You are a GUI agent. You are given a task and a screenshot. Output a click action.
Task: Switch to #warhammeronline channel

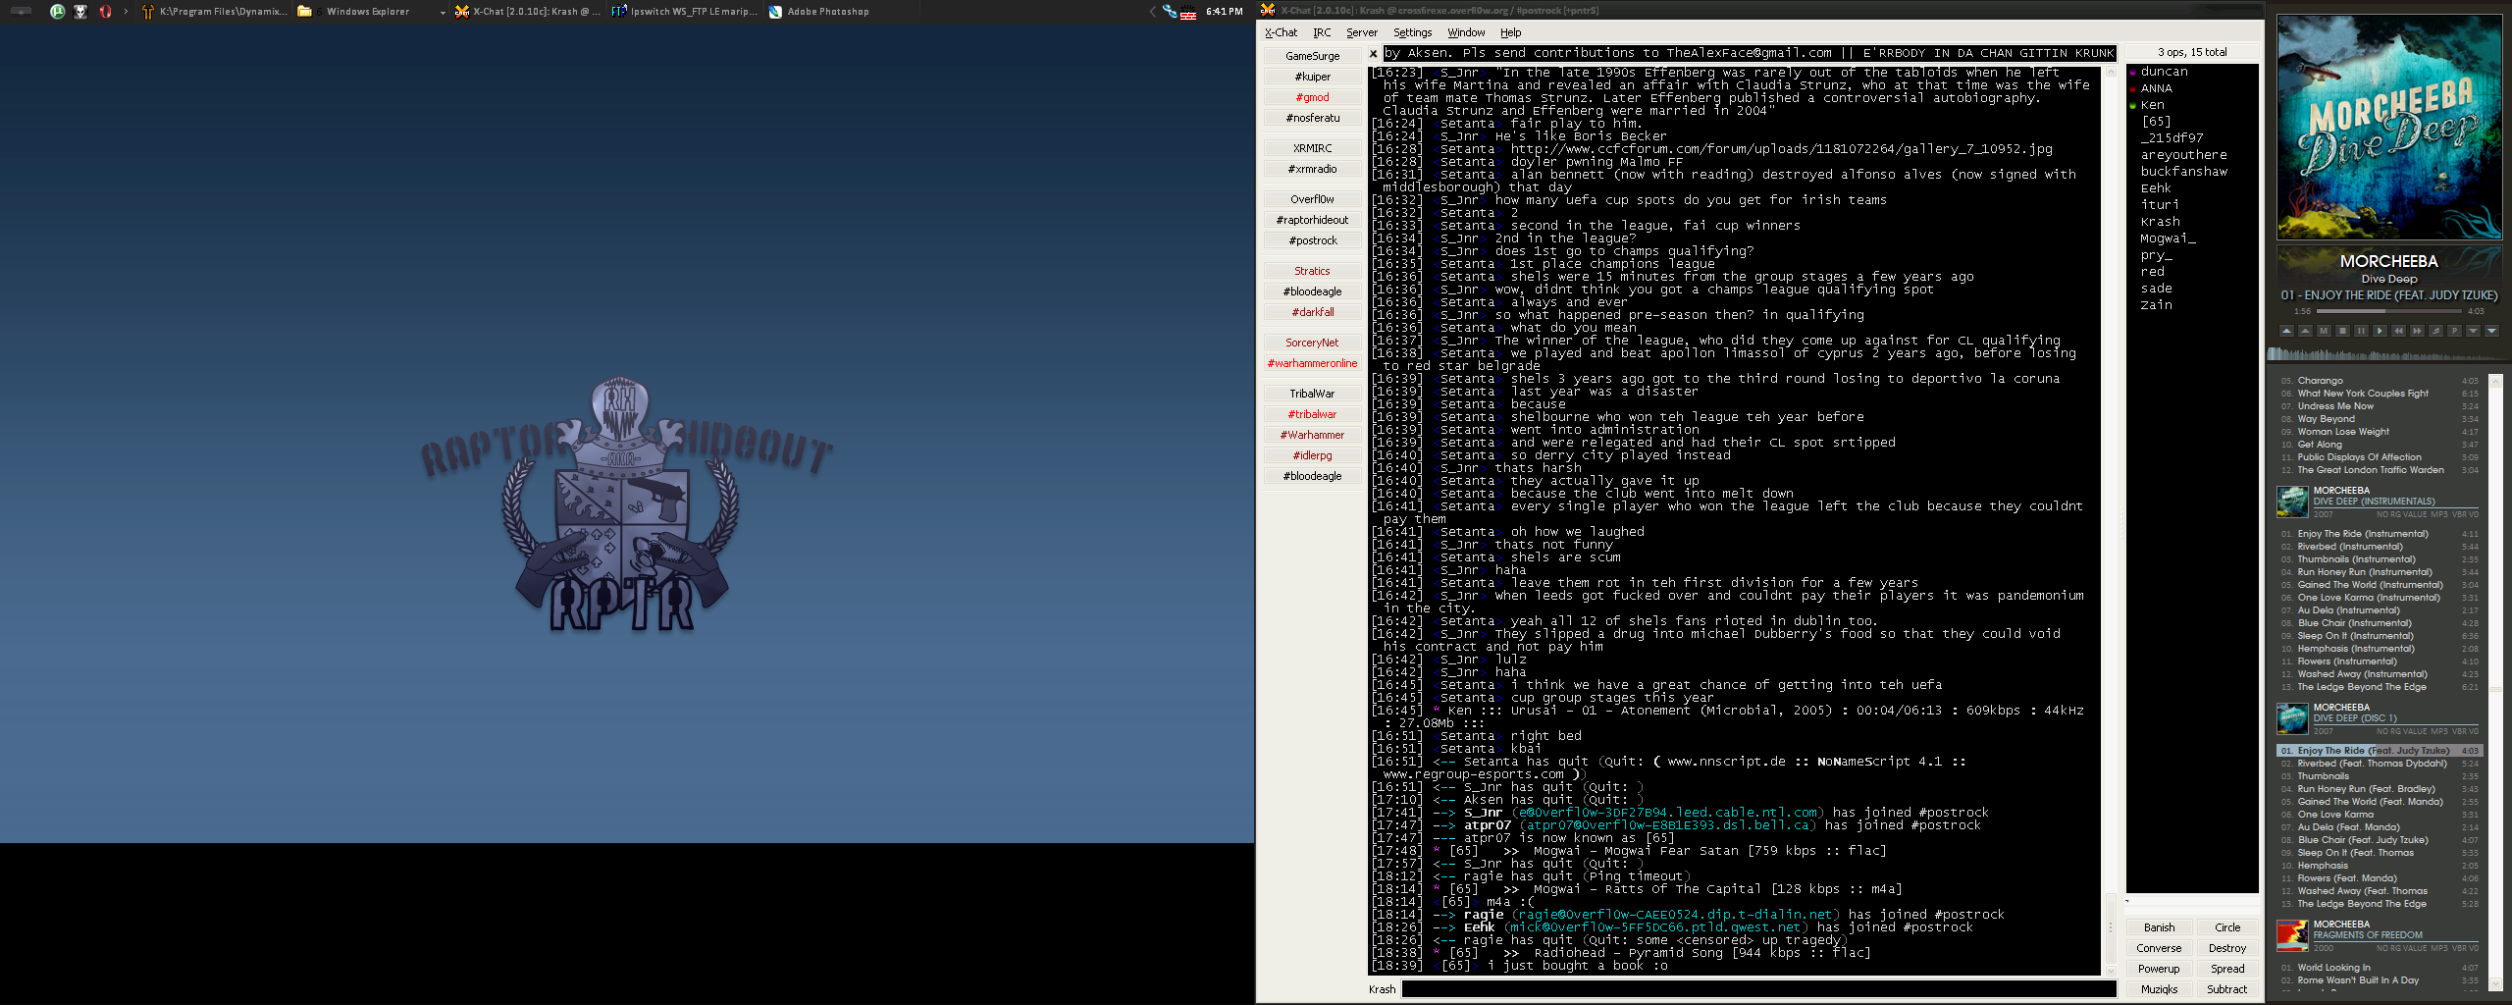coord(1312,363)
